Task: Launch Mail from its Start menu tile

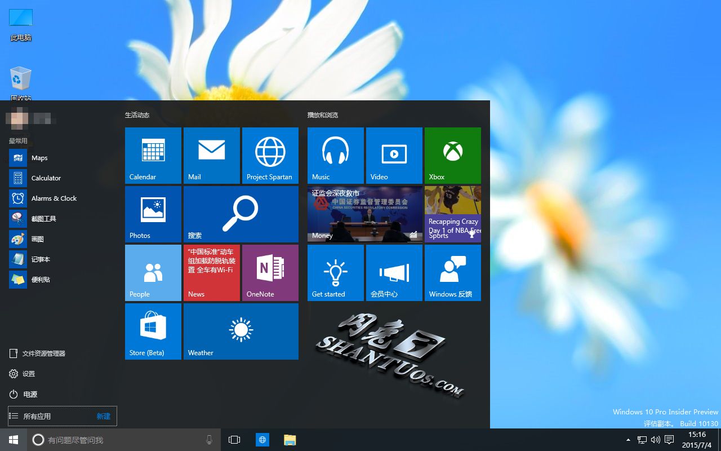Action: (x=211, y=156)
